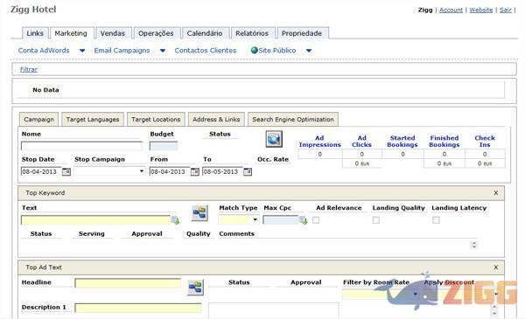Open the To date calendar picker icon

[248, 172]
